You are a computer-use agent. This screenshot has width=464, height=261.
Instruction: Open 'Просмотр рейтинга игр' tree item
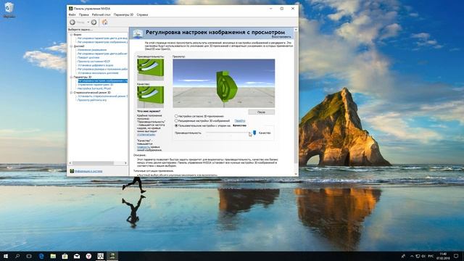coord(92,100)
